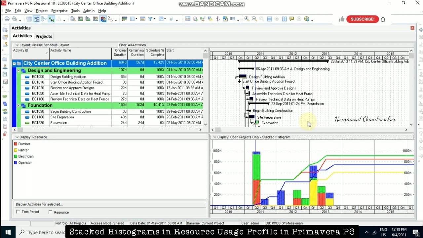
Task: Click the Schedule icon with clock
Action: pyautogui.click(x=195, y=19)
